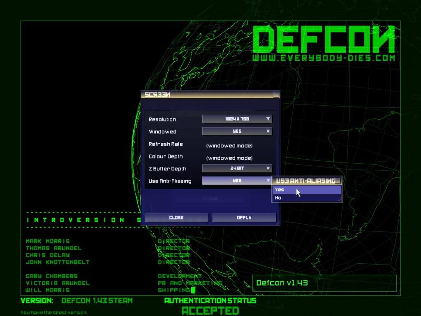Click the Victoria Arundel credit name
Viewport: 421px width, 316px height.
click(58, 283)
